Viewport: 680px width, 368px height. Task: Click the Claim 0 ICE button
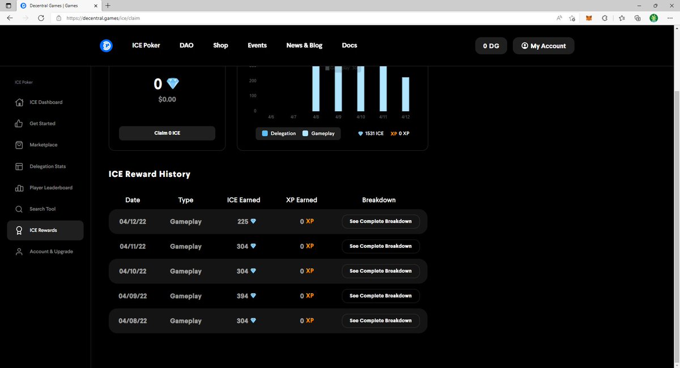point(167,133)
